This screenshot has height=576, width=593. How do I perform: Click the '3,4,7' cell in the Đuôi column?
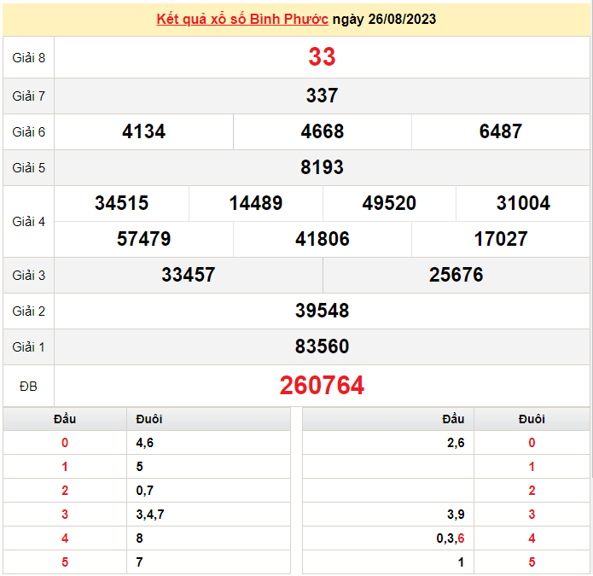[x=150, y=515]
